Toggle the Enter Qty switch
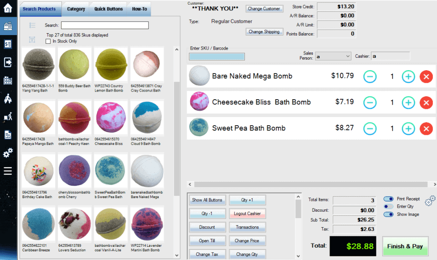Viewport: 437px width, 260px height. (388, 206)
